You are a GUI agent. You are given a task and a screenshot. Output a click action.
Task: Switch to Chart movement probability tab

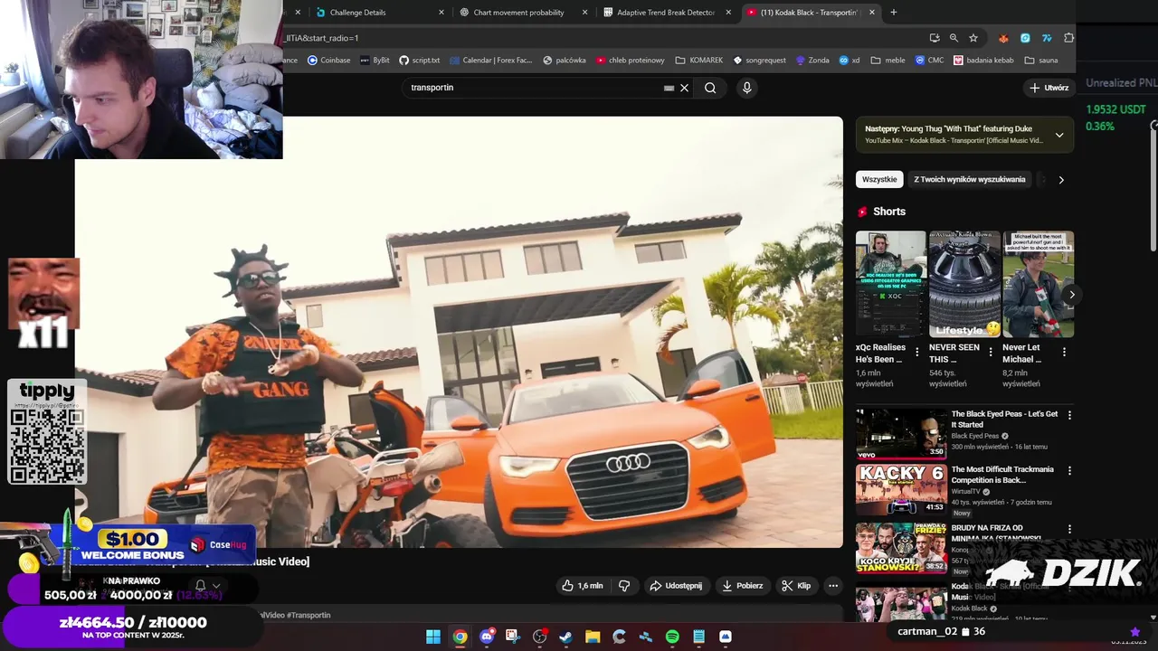coord(523,12)
